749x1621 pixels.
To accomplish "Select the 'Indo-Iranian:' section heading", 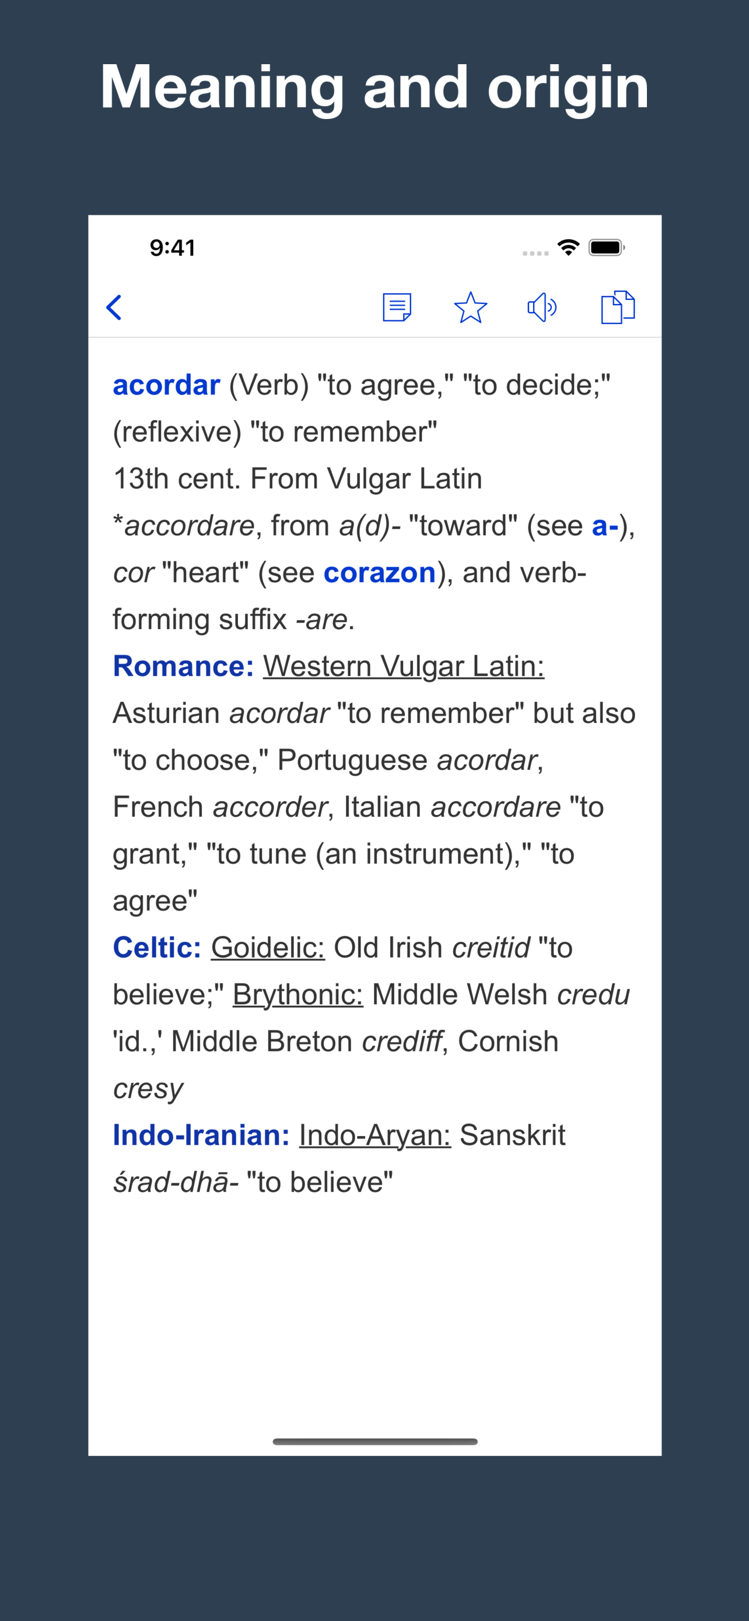I will pyautogui.click(x=201, y=1135).
